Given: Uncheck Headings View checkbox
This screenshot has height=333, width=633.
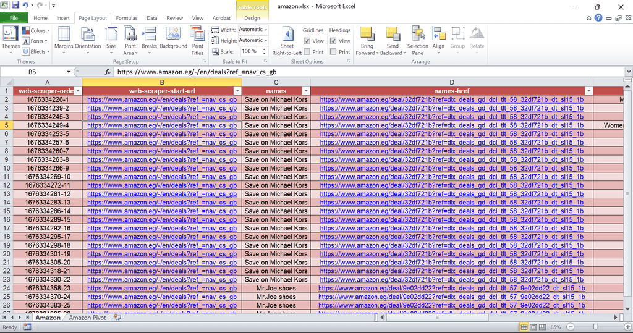Looking at the screenshot, I should (x=333, y=41).
